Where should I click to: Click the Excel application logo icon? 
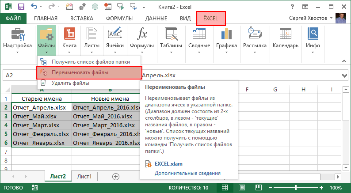[x=8, y=7]
